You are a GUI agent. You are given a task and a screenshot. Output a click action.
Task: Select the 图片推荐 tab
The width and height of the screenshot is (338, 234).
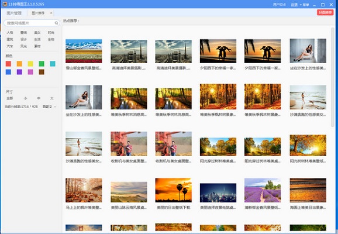tap(38, 13)
